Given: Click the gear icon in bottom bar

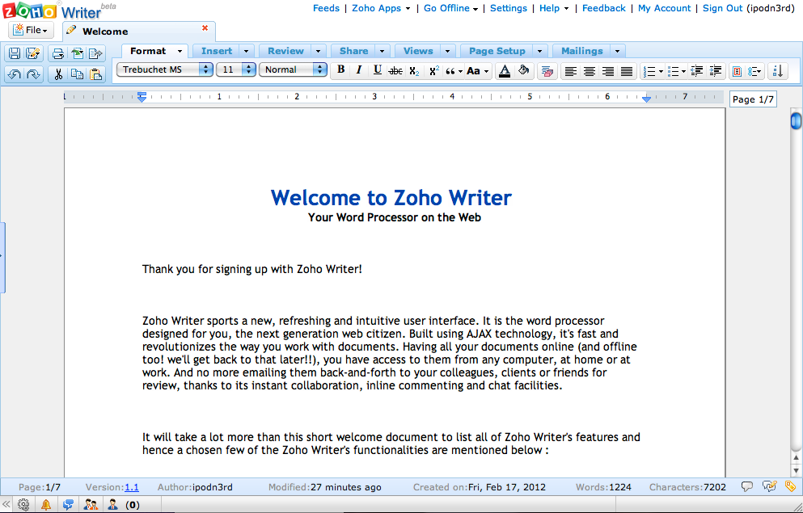Looking at the screenshot, I should pos(23,505).
